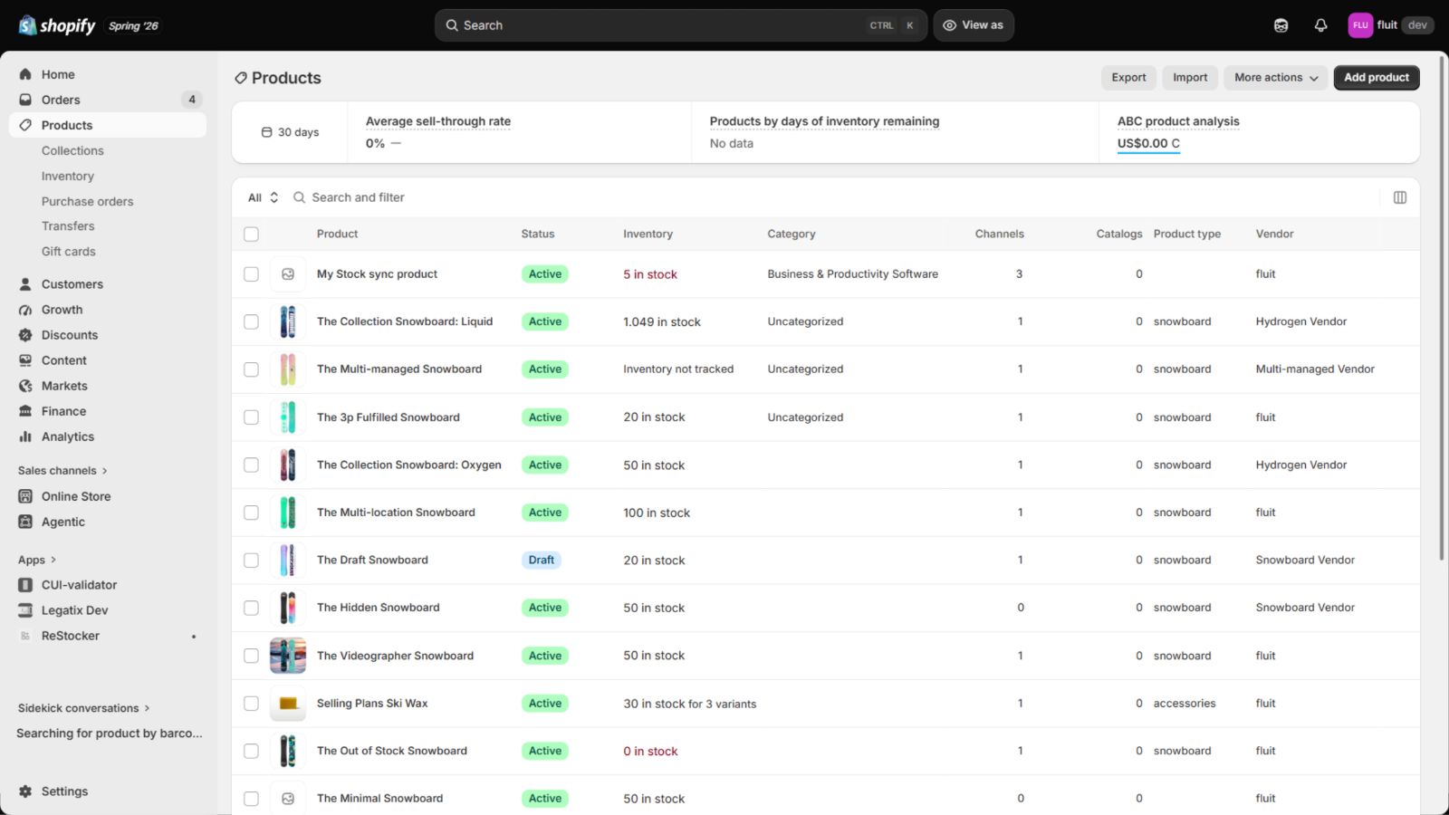Open the Sidekick assistant icon
Viewport: 1449px width, 815px height.
click(x=1281, y=25)
